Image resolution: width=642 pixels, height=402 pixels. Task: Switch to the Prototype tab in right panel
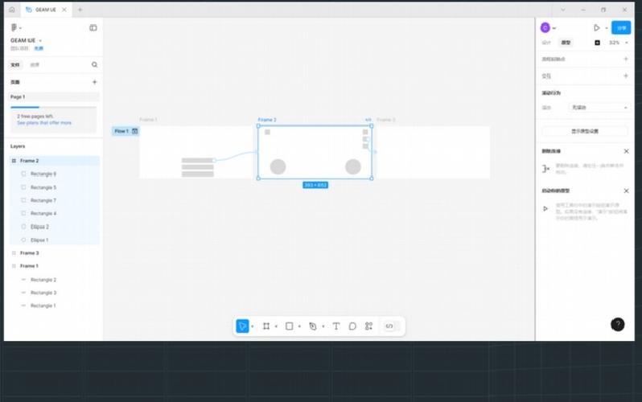tap(566, 43)
